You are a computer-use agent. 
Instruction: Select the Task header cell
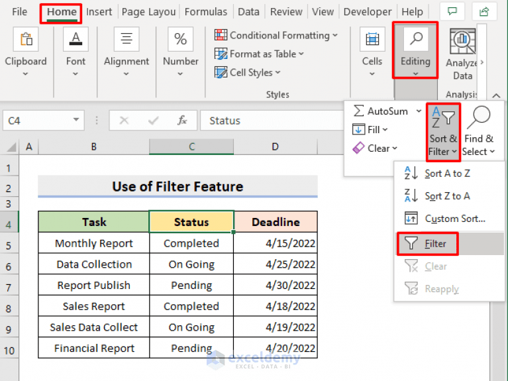94,222
